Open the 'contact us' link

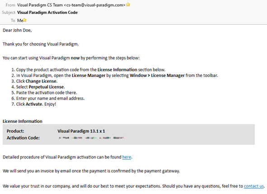click(x=254, y=186)
